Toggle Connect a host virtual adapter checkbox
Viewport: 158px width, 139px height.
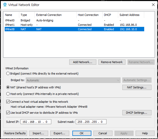click(8, 102)
